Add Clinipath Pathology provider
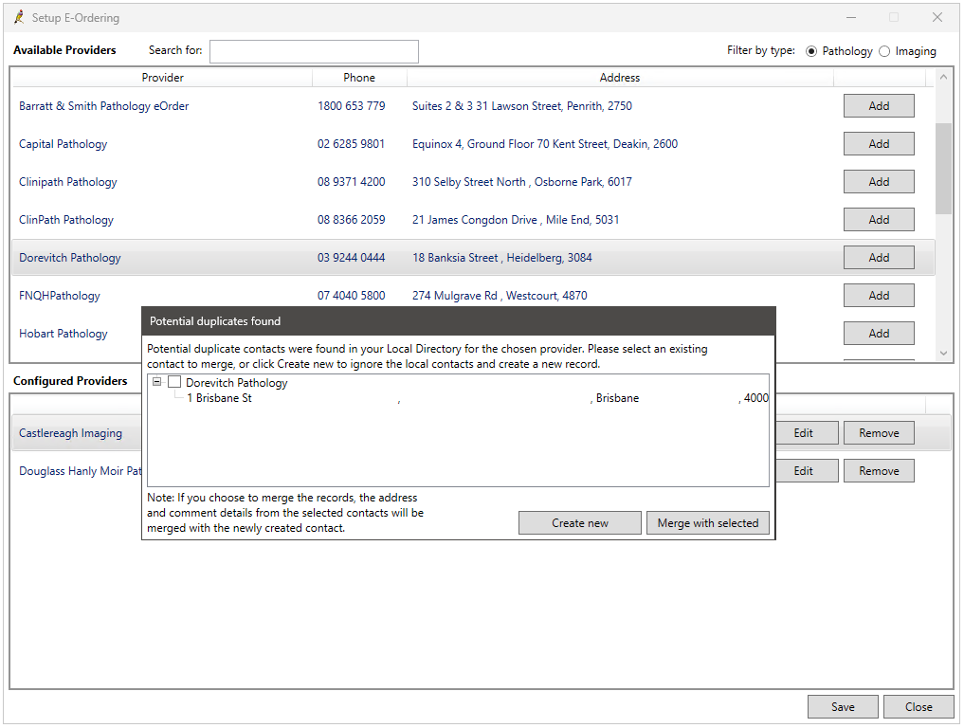The height and width of the screenshot is (728, 964). pyautogui.click(x=879, y=182)
